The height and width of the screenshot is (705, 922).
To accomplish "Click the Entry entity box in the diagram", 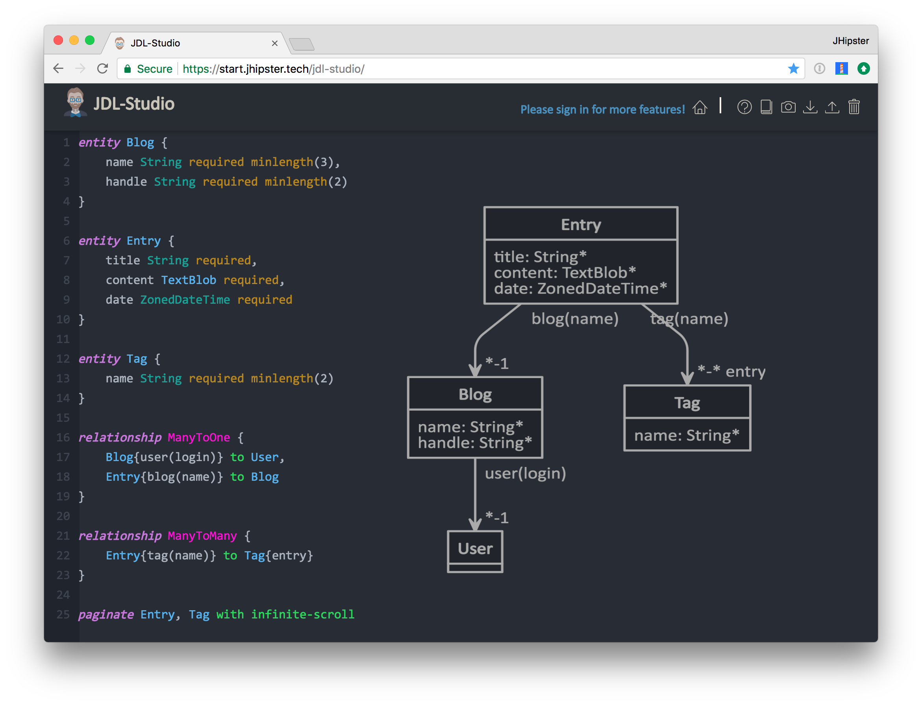I will [581, 255].
